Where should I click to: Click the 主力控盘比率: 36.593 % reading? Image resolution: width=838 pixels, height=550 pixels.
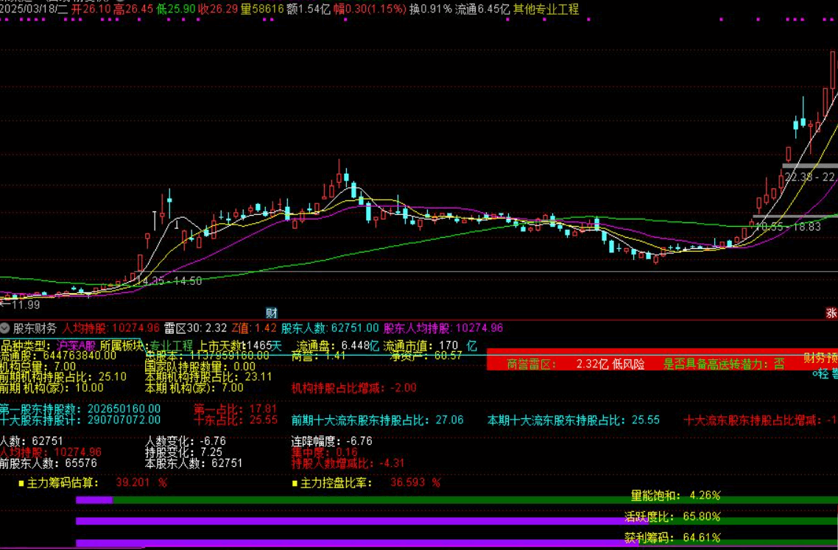[367, 483]
